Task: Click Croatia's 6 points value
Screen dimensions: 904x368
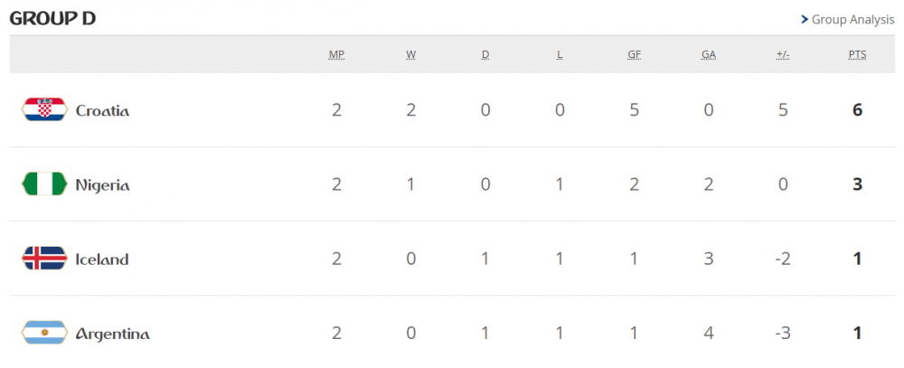Action: (857, 110)
